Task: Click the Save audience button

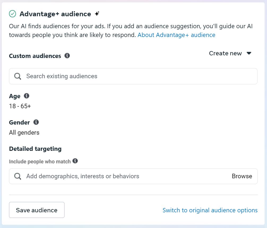Action: point(37,210)
